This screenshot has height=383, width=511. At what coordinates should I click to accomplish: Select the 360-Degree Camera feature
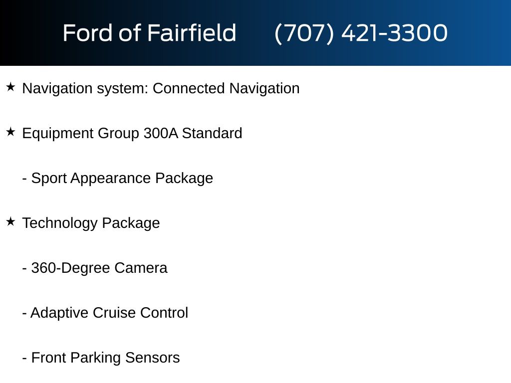(99, 268)
